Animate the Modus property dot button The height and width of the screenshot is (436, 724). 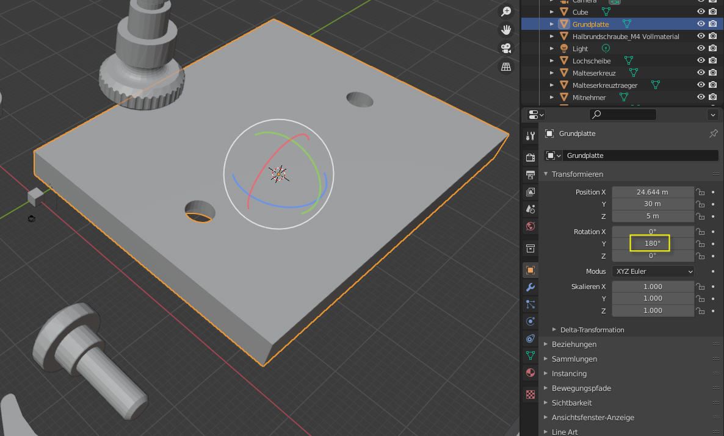pyautogui.click(x=714, y=271)
